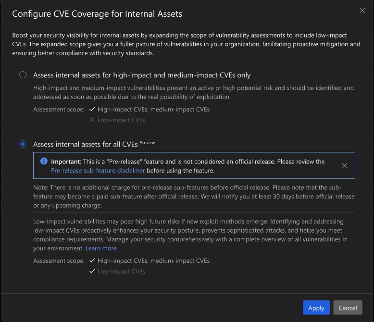Select high-impact and medium-impact CVEs only radio button

point(23,75)
